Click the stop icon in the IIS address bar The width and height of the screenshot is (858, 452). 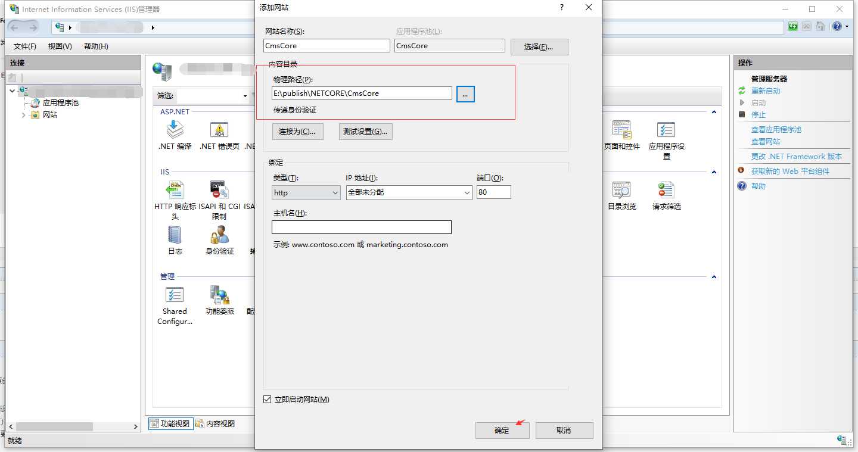pyautogui.click(x=806, y=26)
